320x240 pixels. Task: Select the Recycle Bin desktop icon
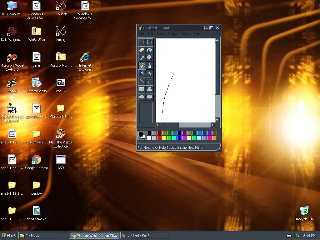(x=304, y=213)
